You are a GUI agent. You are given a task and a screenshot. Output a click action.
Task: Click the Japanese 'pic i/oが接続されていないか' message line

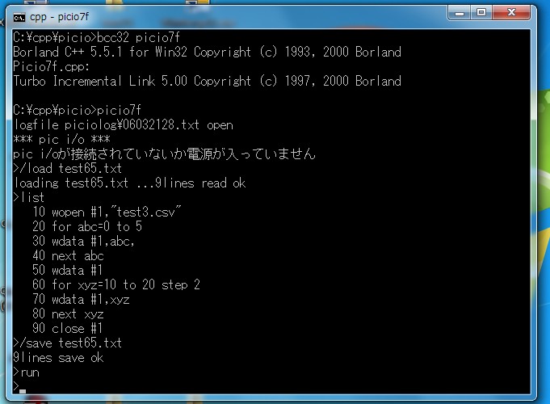pyautogui.click(x=164, y=154)
